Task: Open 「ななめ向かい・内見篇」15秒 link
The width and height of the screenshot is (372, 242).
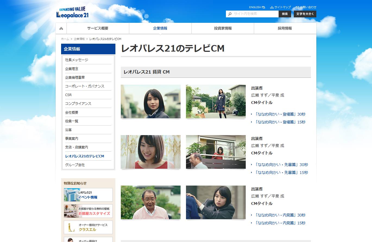Action: pos(280,223)
